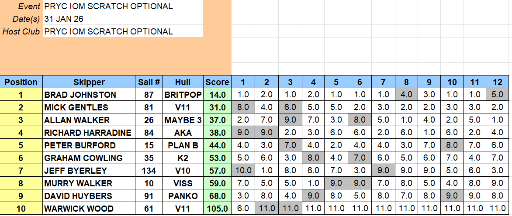The width and height of the screenshot is (512, 216).
Task: Click the greyed 10.0 cell in race 1
Action: 242,171
